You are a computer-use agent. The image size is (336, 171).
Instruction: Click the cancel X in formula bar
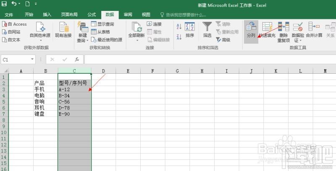tap(52, 60)
